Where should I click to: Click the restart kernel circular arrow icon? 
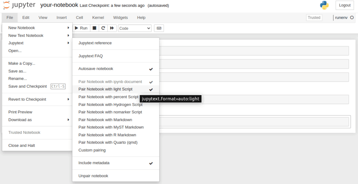[103, 28]
